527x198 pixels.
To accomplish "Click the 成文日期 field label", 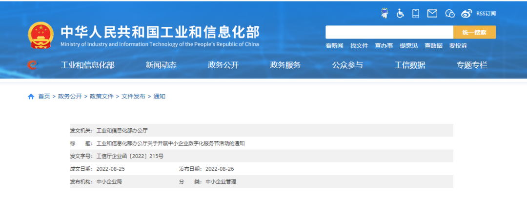I will [82, 169].
